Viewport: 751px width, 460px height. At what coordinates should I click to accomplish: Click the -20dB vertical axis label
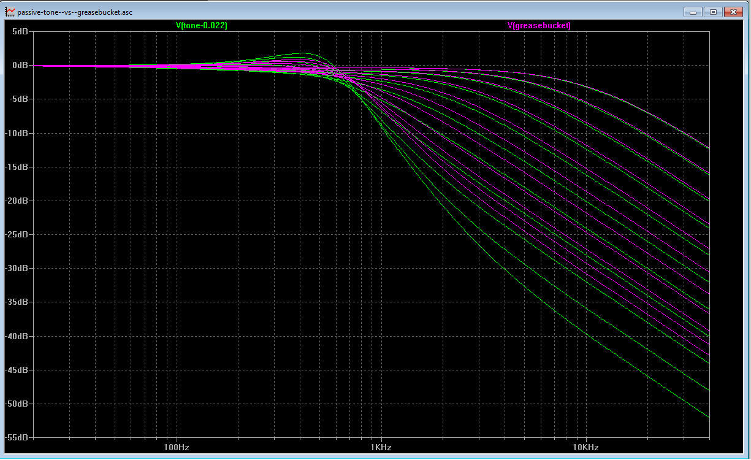click(17, 201)
